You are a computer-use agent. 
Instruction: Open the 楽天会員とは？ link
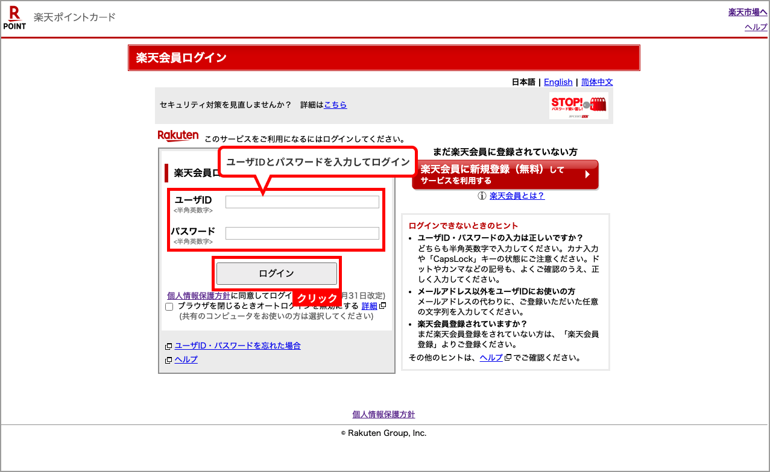tap(517, 196)
